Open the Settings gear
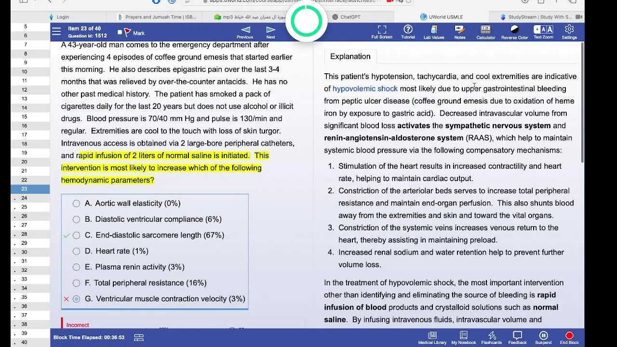617x347 pixels. click(569, 32)
